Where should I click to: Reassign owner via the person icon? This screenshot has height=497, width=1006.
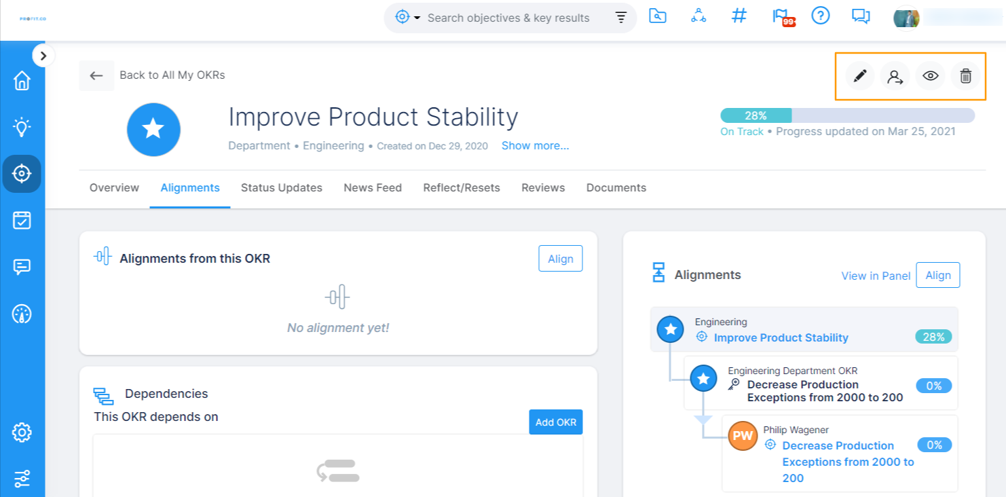click(895, 76)
